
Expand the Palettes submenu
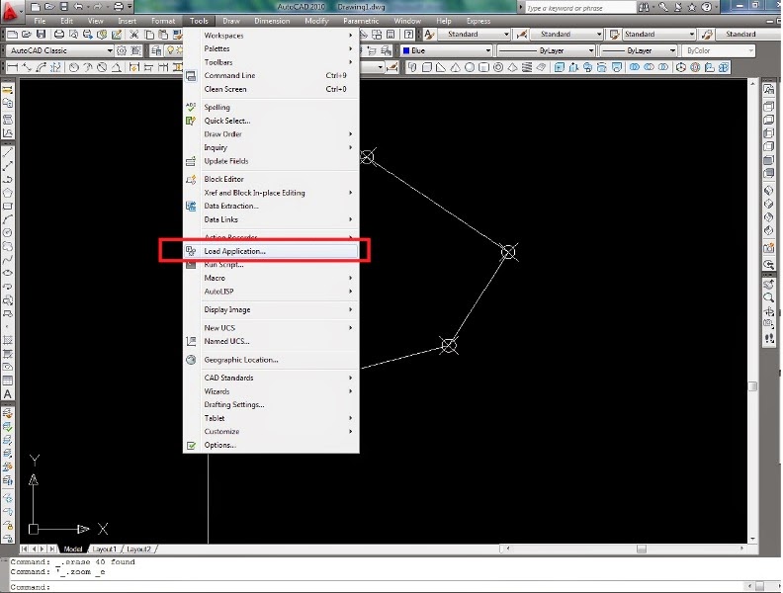point(271,48)
